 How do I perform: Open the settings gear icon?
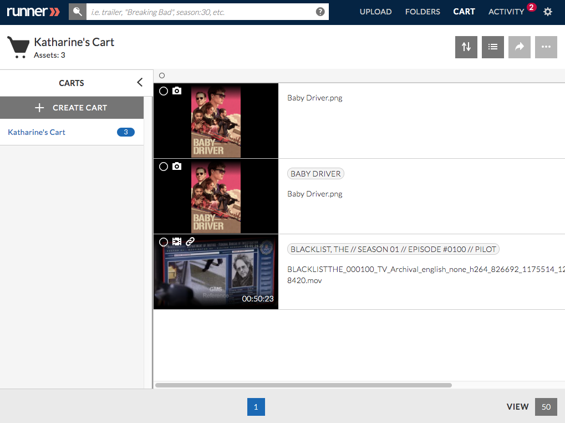(548, 12)
